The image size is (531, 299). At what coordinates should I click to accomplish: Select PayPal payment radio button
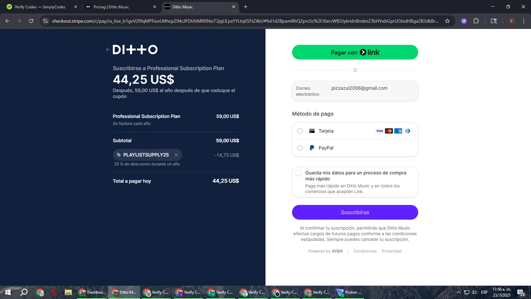pyautogui.click(x=300, y=148)
